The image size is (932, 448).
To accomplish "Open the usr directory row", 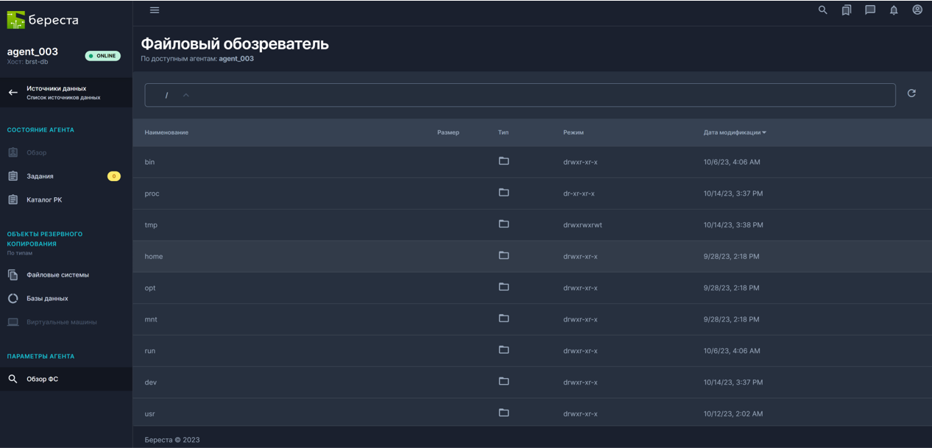I will (150, 413).
